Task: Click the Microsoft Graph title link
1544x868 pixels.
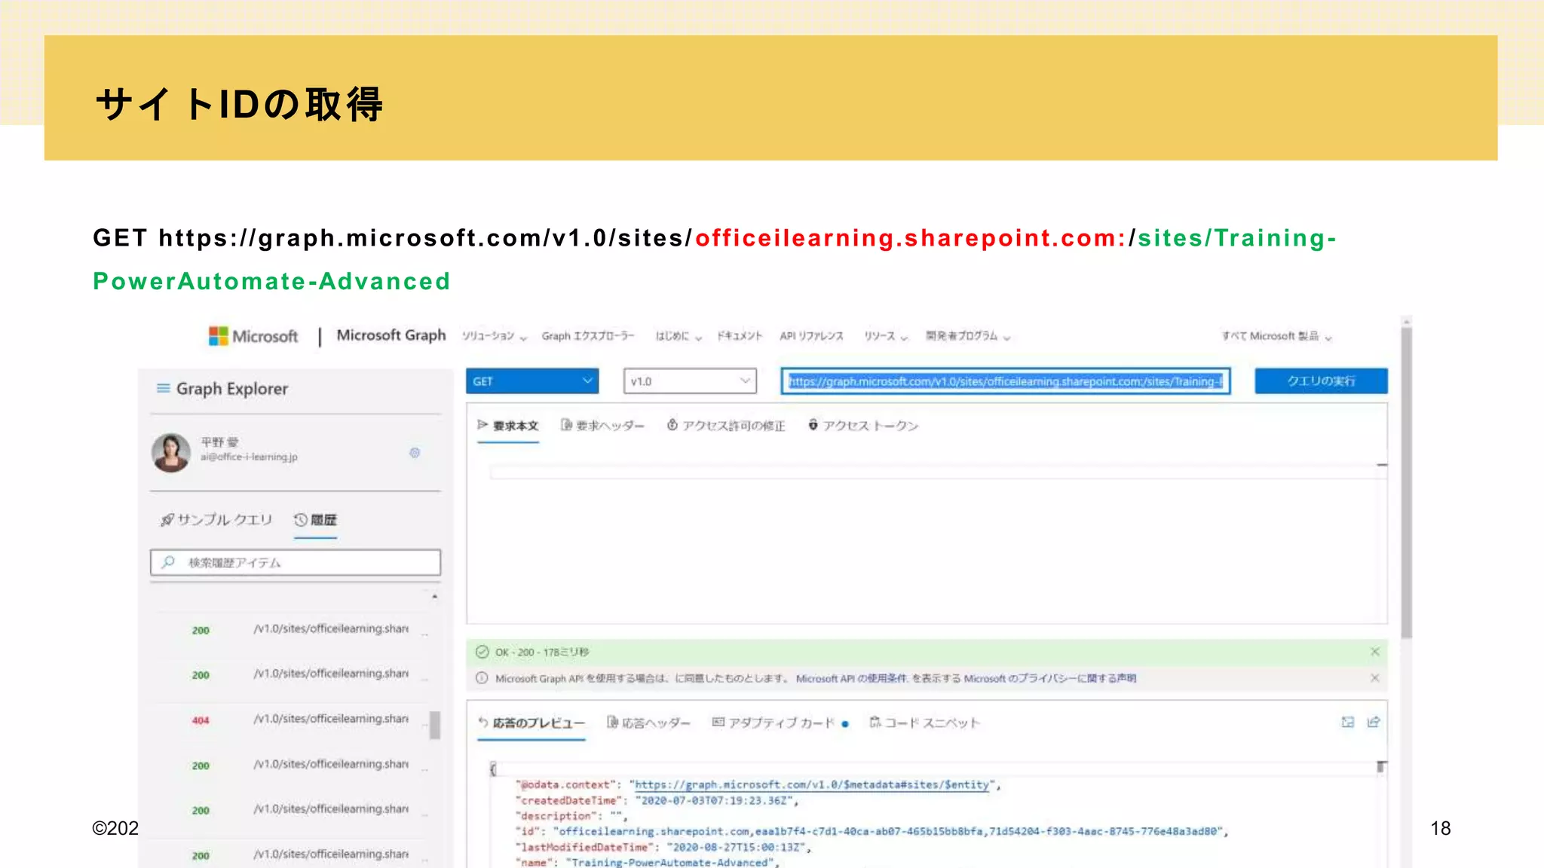Action: [391, 335]
